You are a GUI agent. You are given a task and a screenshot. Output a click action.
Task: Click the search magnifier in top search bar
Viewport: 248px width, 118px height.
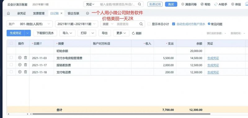point(139,4)
